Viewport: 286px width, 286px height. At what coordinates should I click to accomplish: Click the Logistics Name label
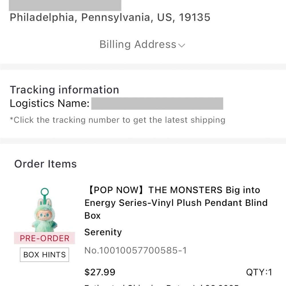(x=50, y=104)
